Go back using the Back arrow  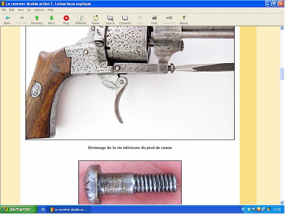pyautogui.click(x=7, y=20)
